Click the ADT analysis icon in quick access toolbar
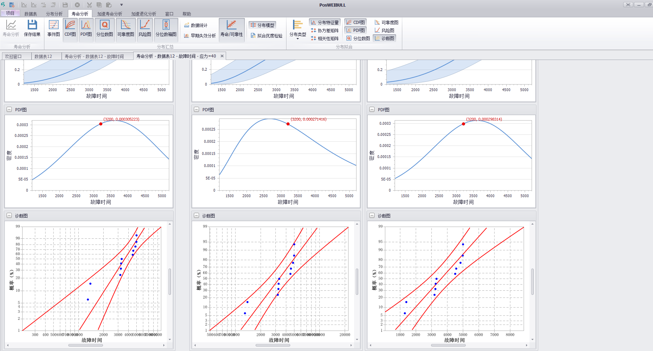 click(53, 5)
